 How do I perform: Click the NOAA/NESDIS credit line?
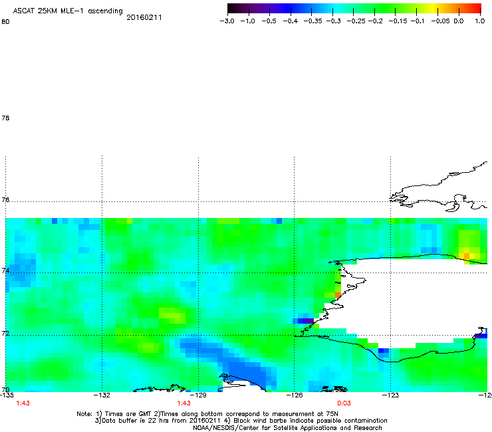(287, 428)
